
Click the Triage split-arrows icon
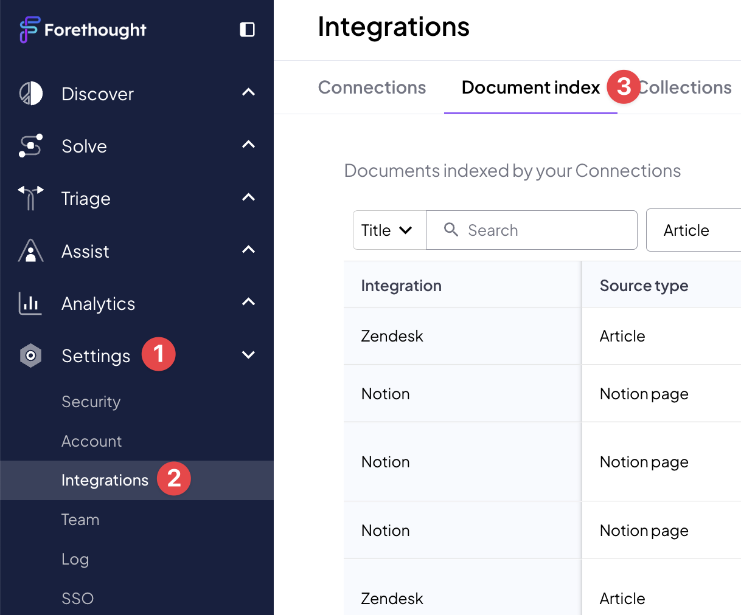point(31,198)
